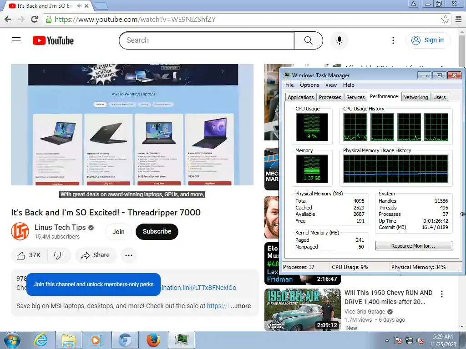Switch to the Users tab
Image resolution: width=466 pixels, height=349 pixels.
[439, 97]
